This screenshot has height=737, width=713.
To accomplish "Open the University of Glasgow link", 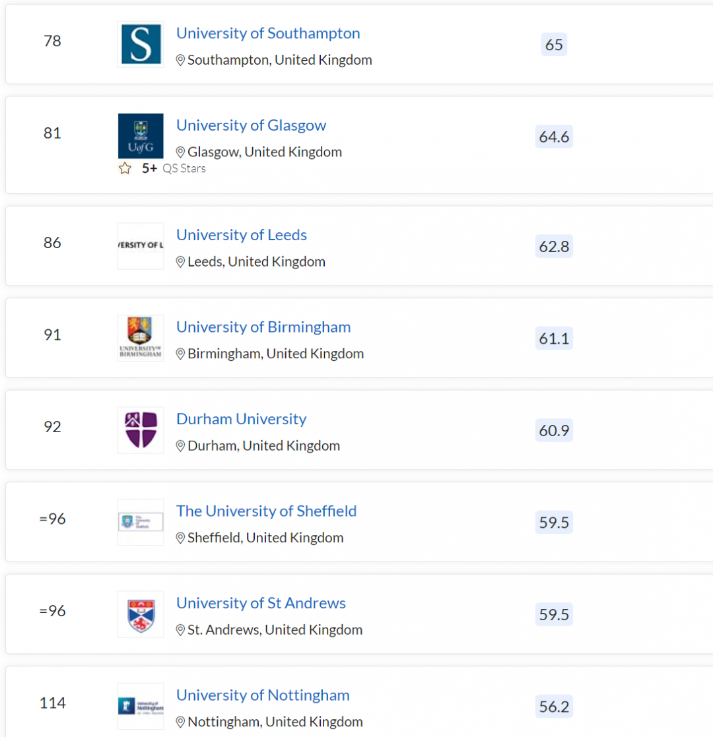I will (251, 125).
